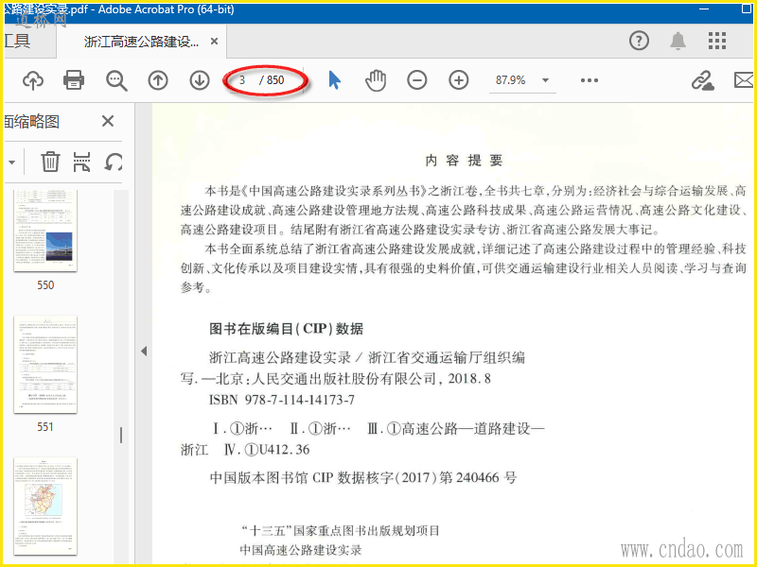Select the 浙江高速公路建设 document tab
The height and width of the screenshot is (567, 757).
(141, 42)
